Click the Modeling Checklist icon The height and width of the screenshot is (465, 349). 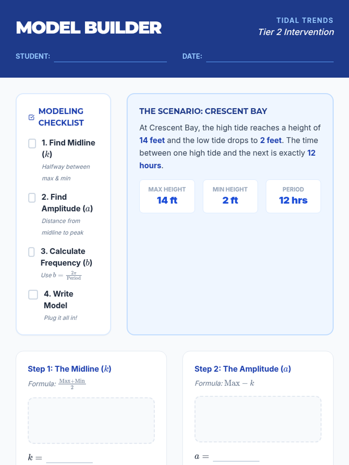tap(31, 117)
